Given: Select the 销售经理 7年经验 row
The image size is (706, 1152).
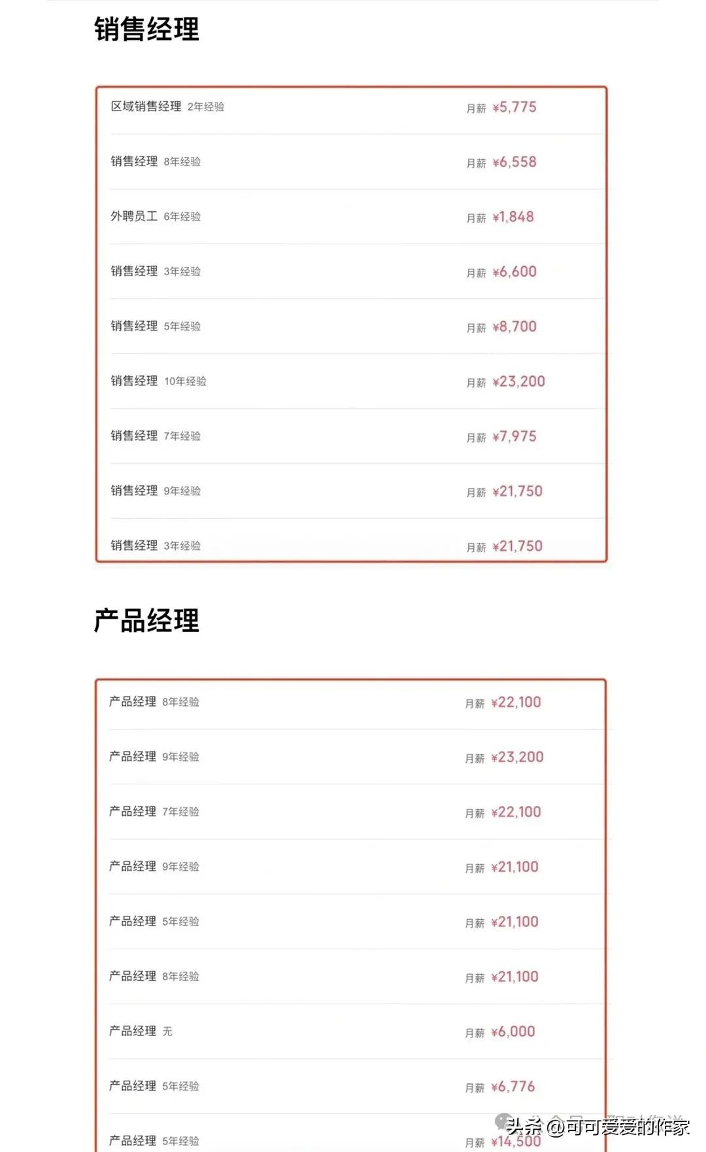Looking at the screenshot, I should click(x=156, y=436).
